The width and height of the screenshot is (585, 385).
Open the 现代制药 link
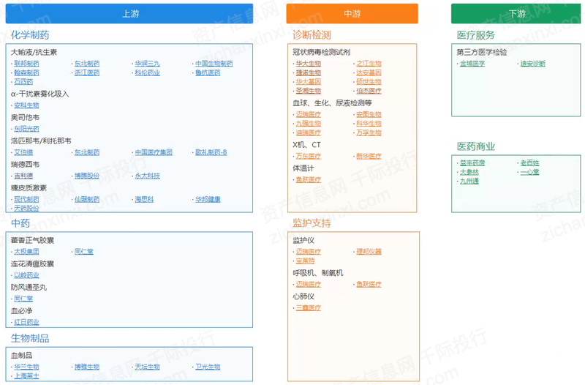[26, 199]
